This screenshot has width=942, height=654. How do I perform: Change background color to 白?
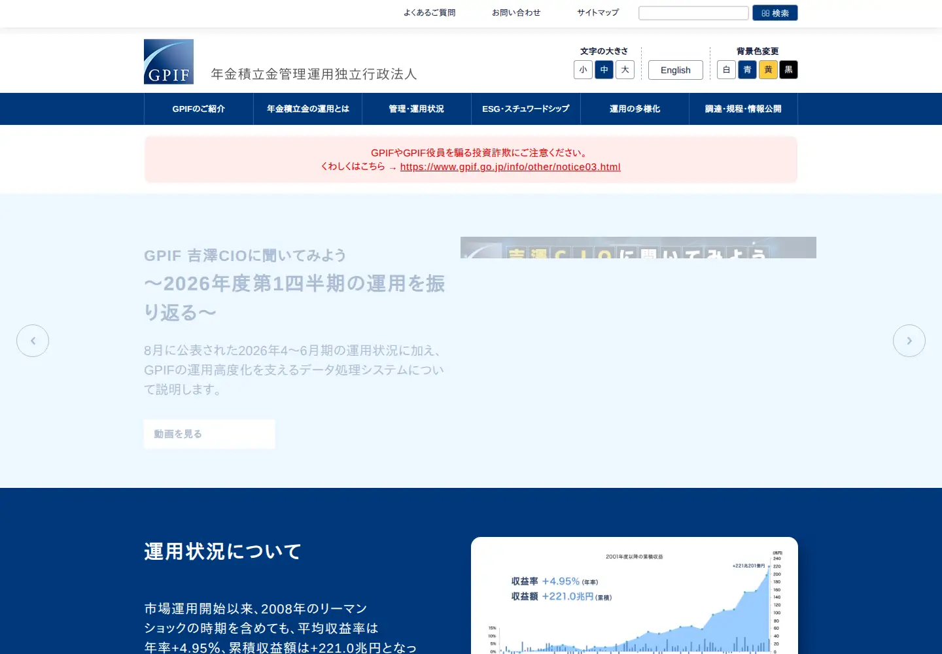[726, 69]
